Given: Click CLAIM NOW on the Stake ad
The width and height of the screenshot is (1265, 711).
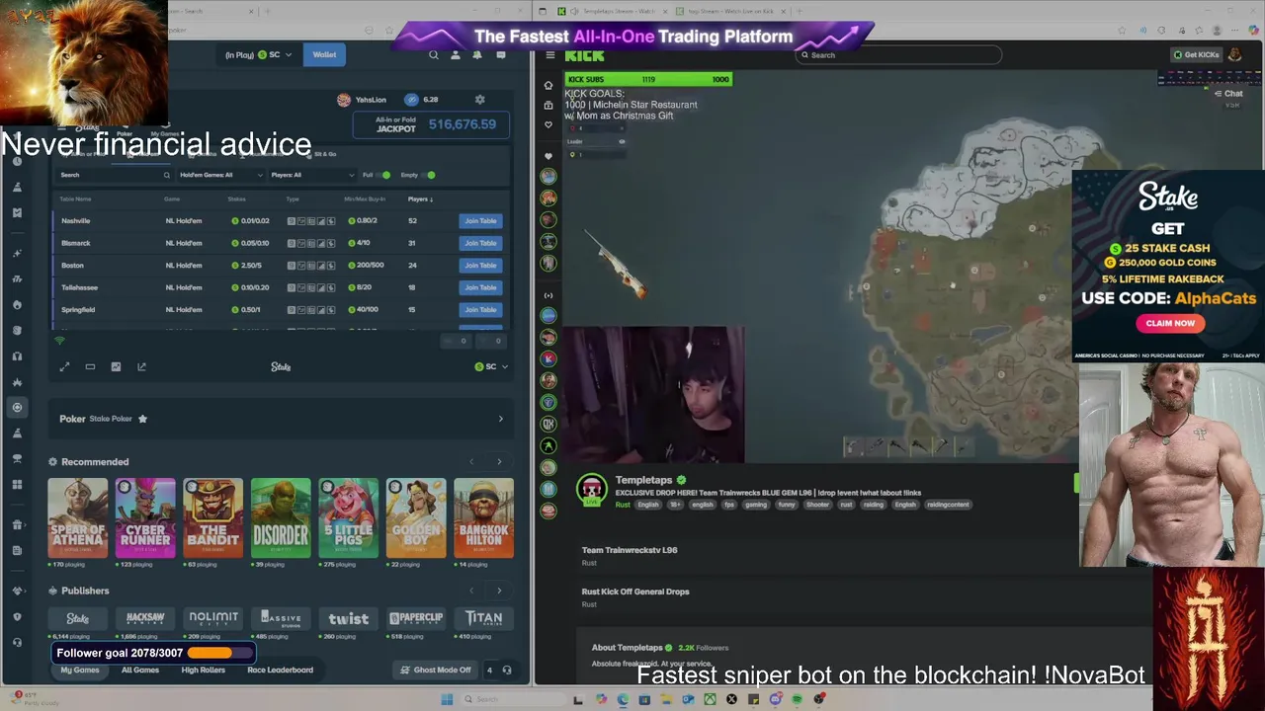Looking at the screenshot, I should pos(1170,323).
